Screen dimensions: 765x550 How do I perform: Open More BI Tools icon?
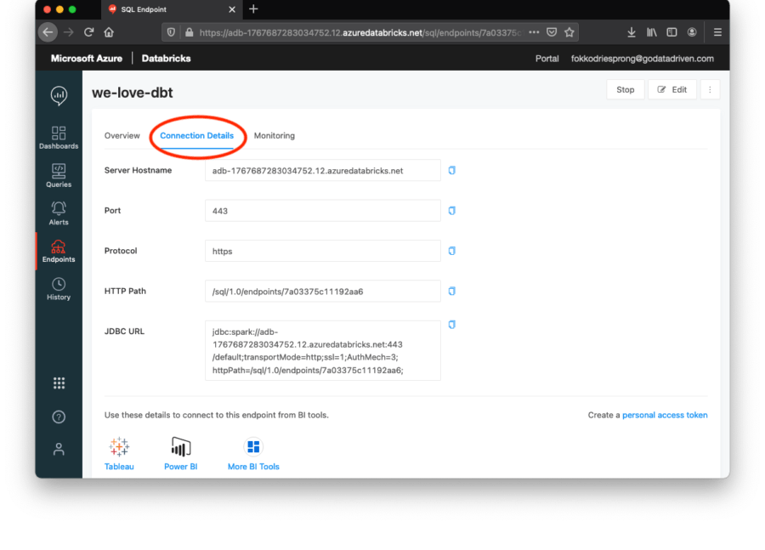[253, 446]
